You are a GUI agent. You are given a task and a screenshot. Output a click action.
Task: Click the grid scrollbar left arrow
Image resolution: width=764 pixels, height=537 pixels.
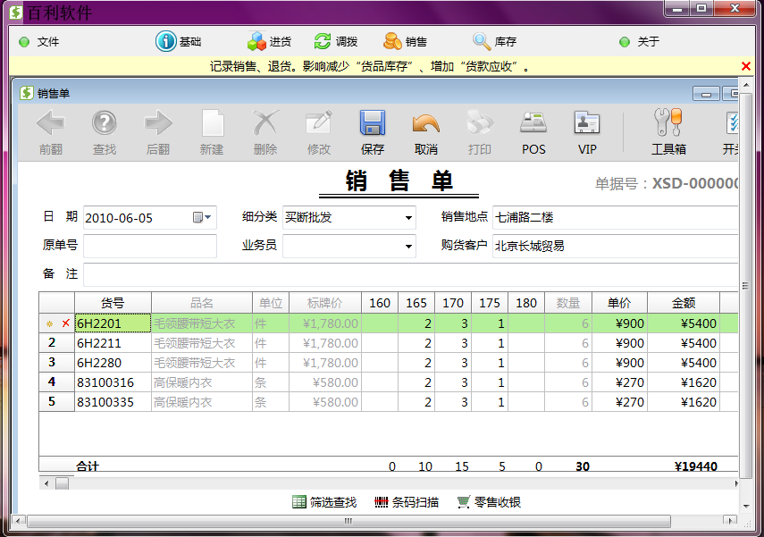46,483
